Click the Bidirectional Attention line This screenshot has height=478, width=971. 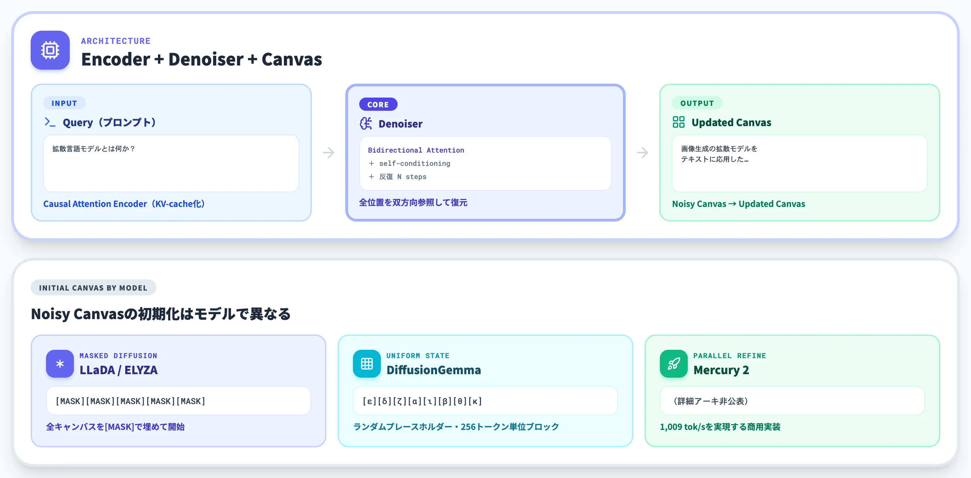[x=416, y=150]
